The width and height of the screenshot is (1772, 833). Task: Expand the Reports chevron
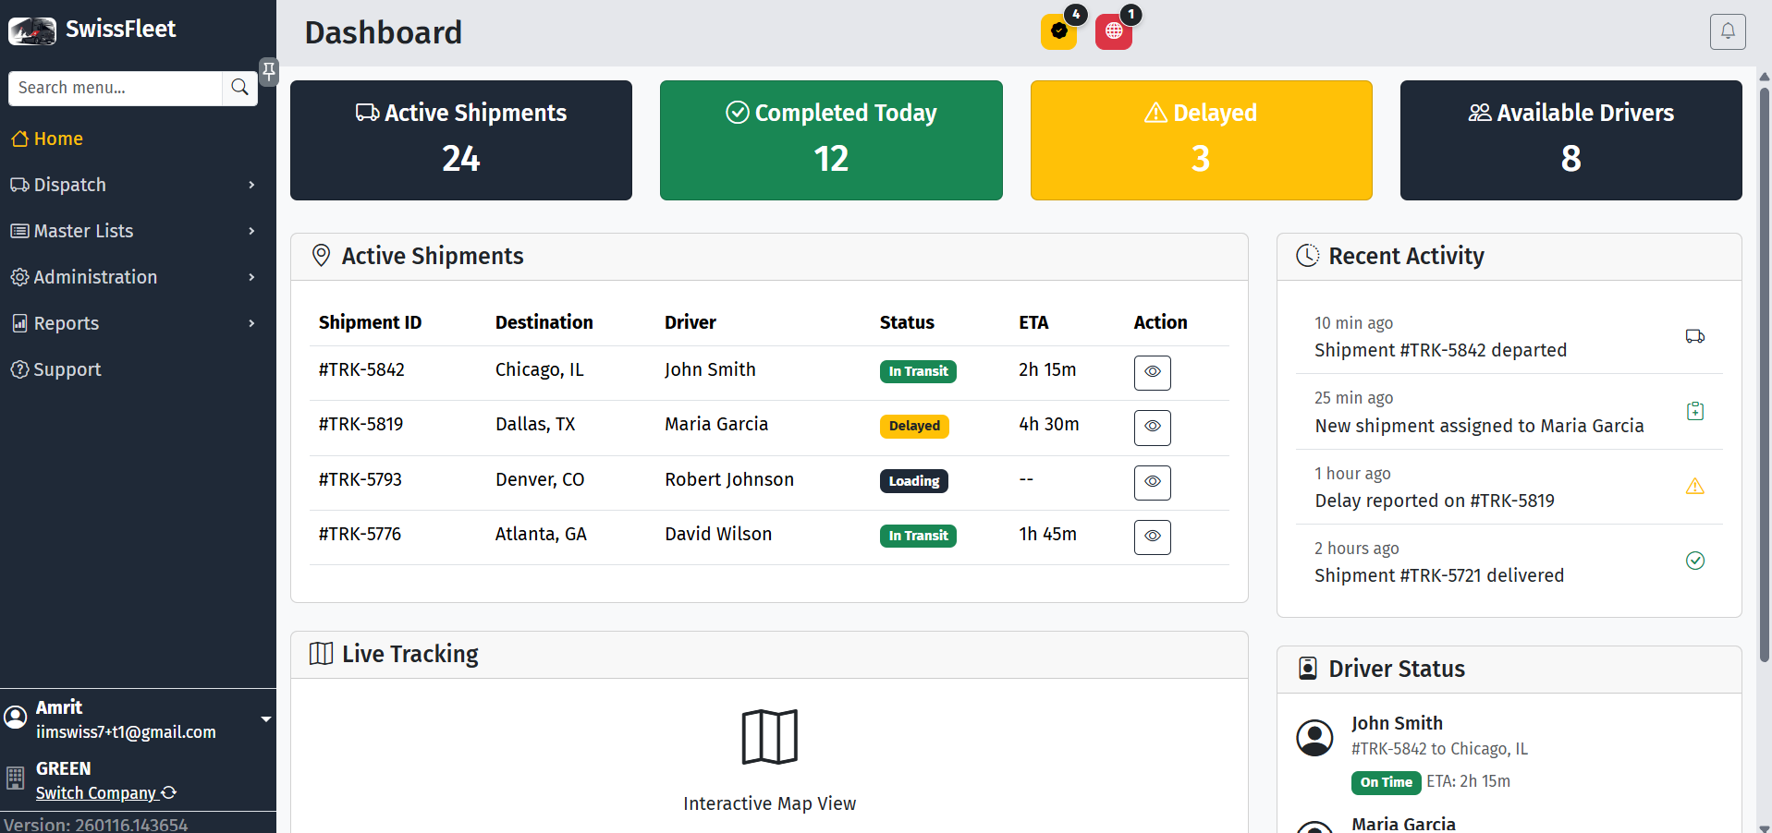click(x=251, y=323)
